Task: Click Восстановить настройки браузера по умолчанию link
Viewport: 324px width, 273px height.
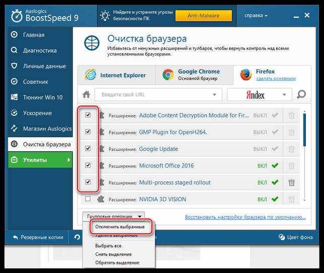Action: pos(246,217)
